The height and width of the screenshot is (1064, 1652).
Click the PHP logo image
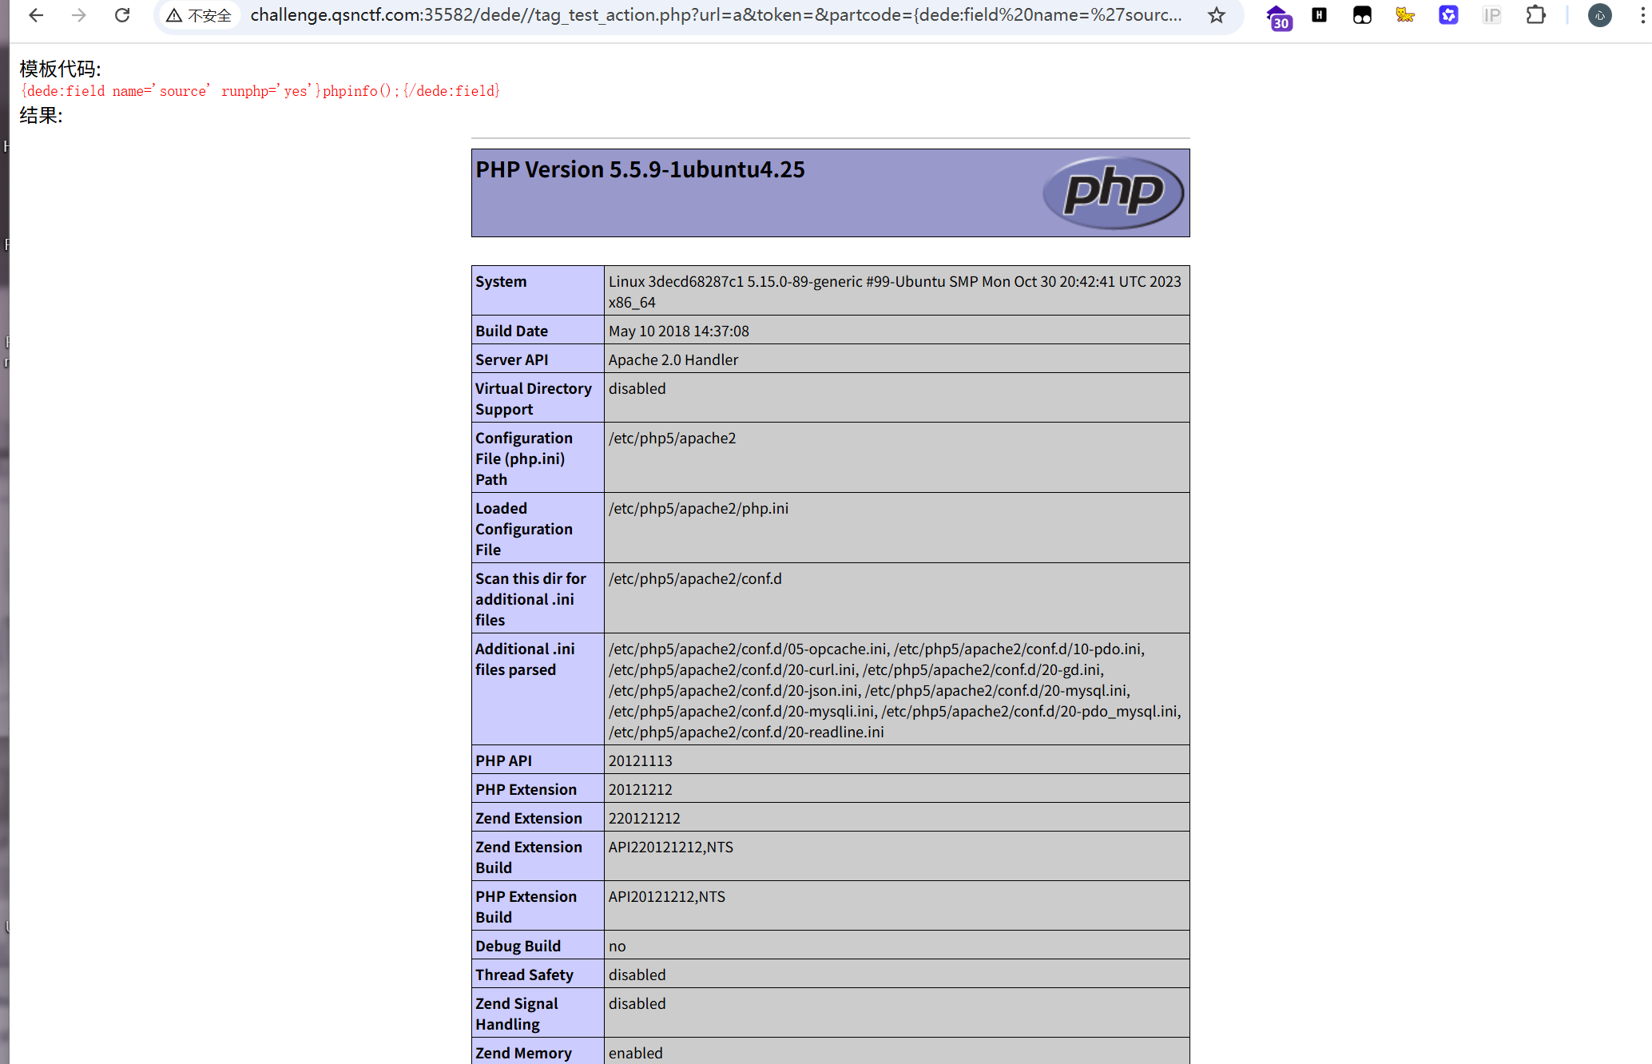pos(1113,193)
